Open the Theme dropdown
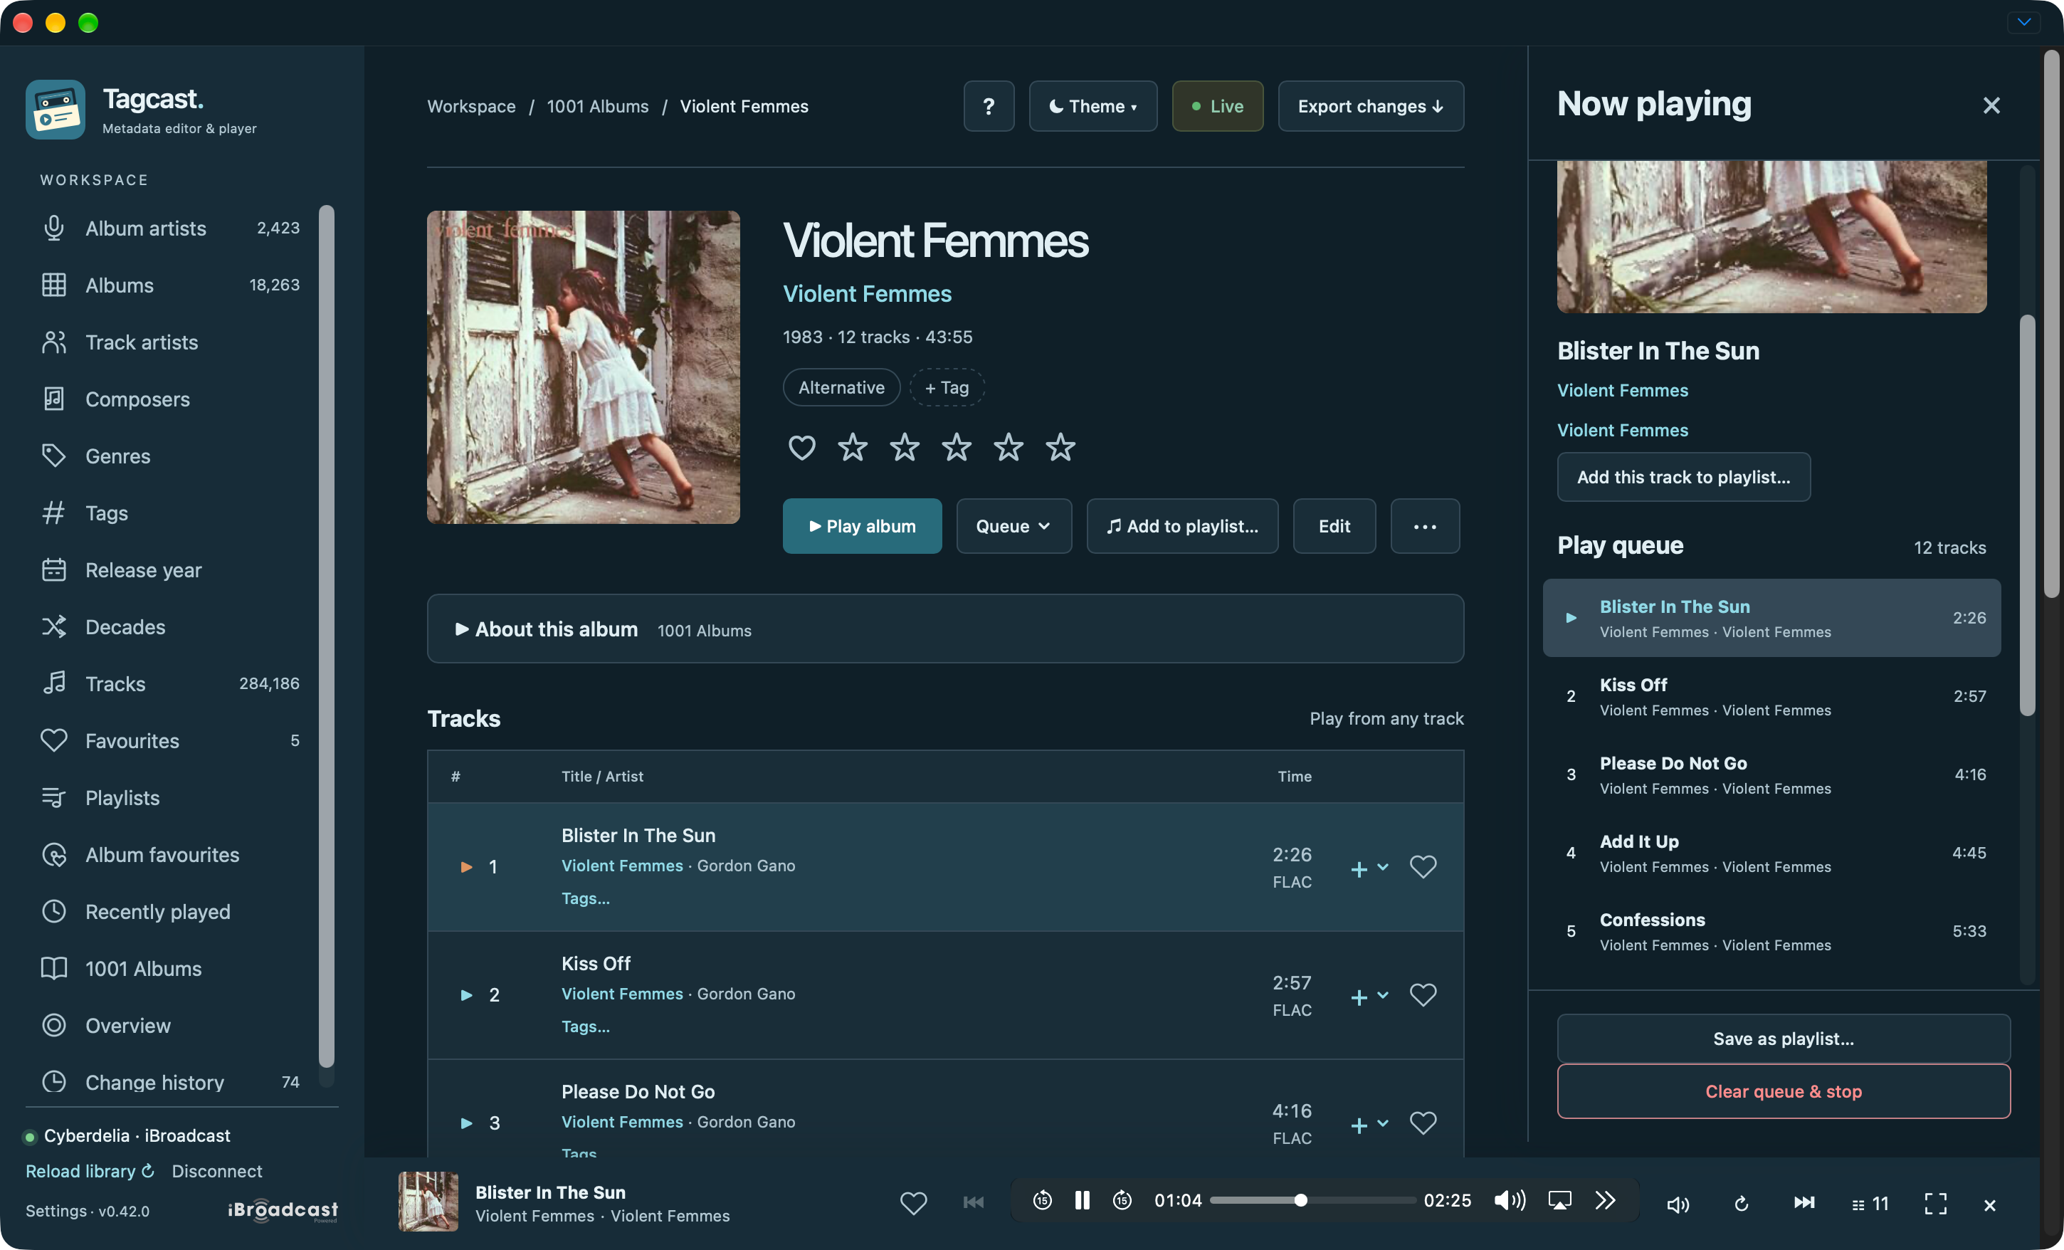The image size is (2064, 1250). 1093,106
